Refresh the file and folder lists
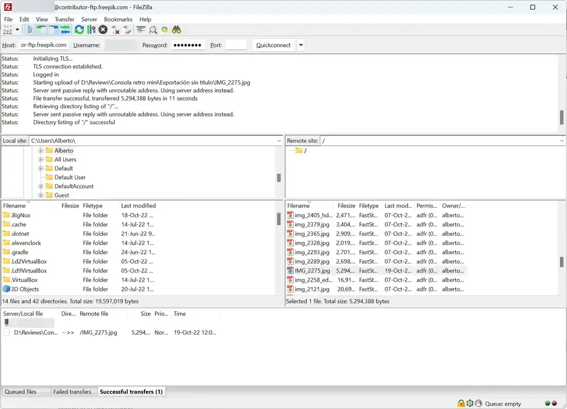This screenshot has height=409, width=567. [x=79, y=30]
